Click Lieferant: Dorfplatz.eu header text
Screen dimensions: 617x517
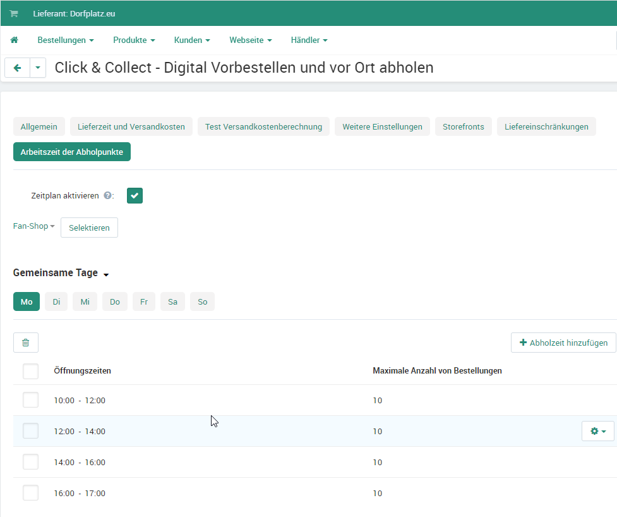[x=74, y=14]
